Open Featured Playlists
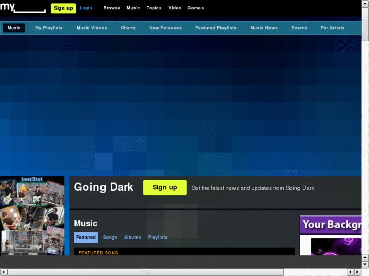The image size is (369, 276). 216,28
